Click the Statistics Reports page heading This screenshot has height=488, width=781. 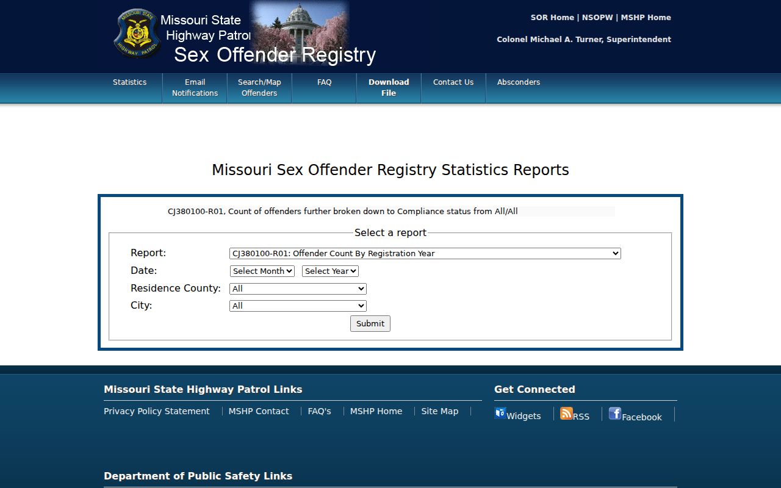390,170
